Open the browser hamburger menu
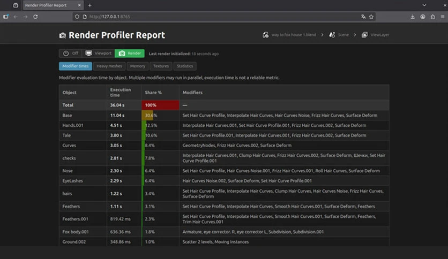This screenshot has width=448, height=259. click(x=443, y=17)
